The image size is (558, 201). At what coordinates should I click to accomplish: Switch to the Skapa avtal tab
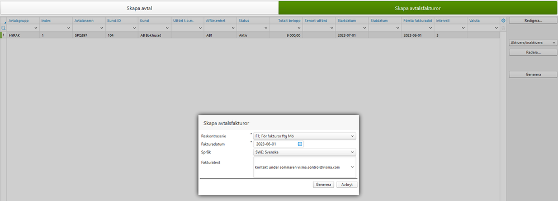[139, 8]
